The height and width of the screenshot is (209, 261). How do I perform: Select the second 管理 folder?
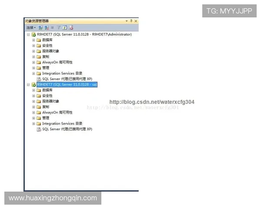click(x=46, y=118)
